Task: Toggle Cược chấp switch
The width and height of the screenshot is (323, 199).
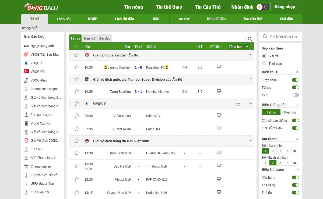Action: (296, 80)
